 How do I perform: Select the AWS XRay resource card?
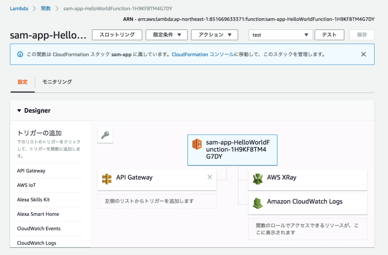point(308,180)
